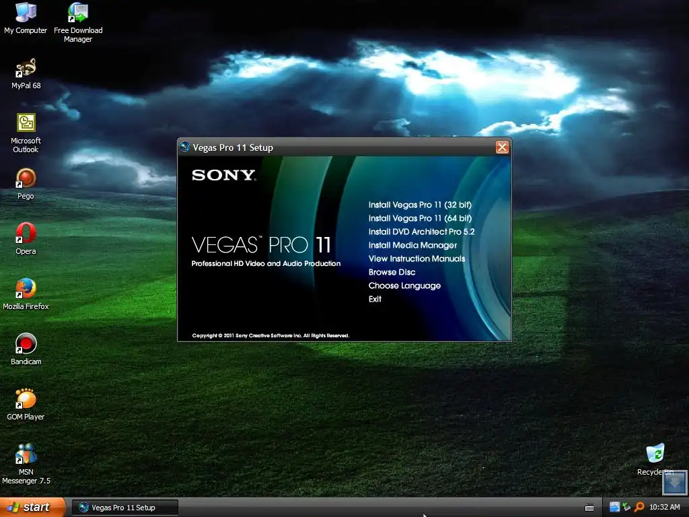Select the Bandicam recorder shortcut
This screenshot has width=689, height=517.
point(26,350)
